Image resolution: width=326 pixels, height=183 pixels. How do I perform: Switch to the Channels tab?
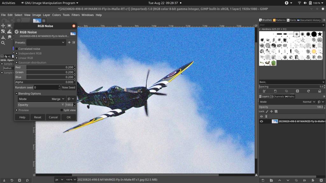(x=277, y=97)
